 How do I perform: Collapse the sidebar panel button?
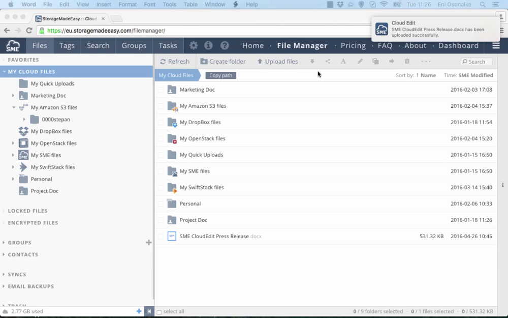(149, 311)
